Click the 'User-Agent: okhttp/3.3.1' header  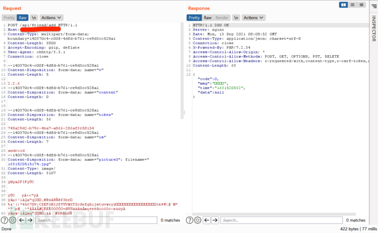(x=36, y=52)
